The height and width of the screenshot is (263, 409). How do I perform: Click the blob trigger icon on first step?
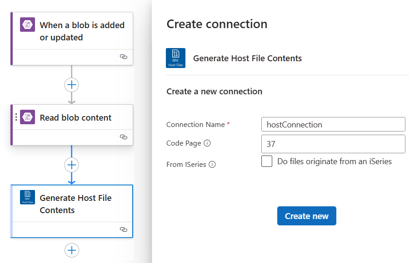(27, 24)
